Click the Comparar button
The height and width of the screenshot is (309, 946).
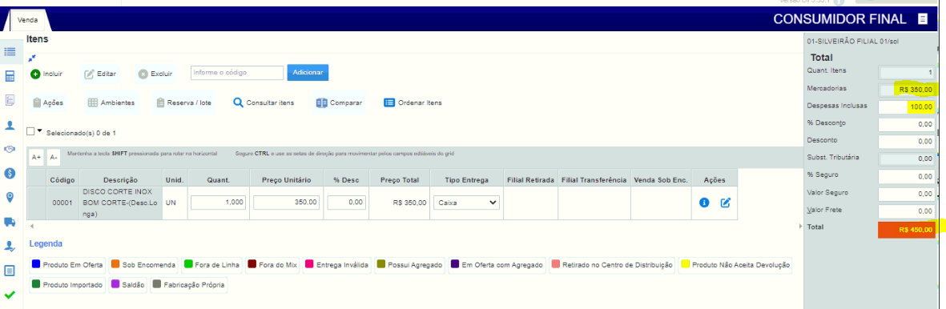click(x=339, y=102)
